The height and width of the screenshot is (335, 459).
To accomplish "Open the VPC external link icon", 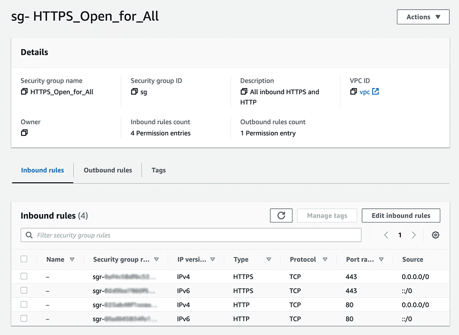I will 375,92.
